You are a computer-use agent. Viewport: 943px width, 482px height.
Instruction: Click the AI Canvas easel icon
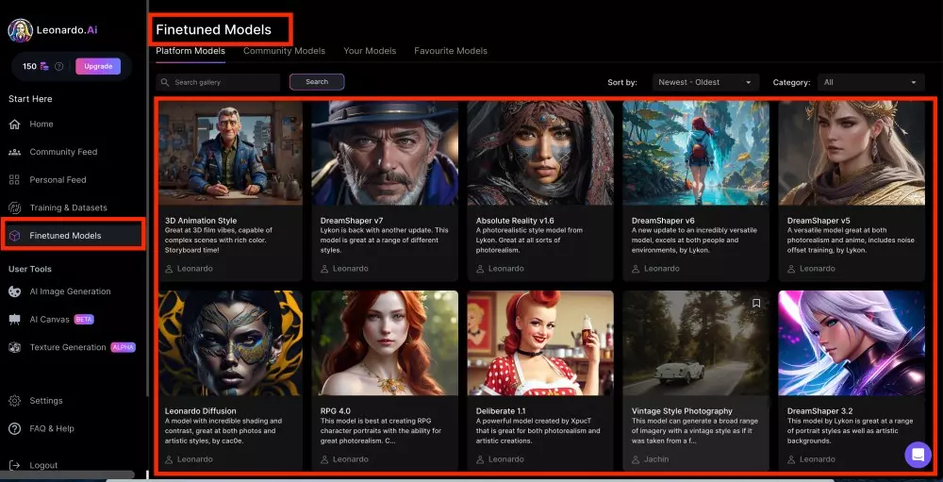(x=14, y=320)
